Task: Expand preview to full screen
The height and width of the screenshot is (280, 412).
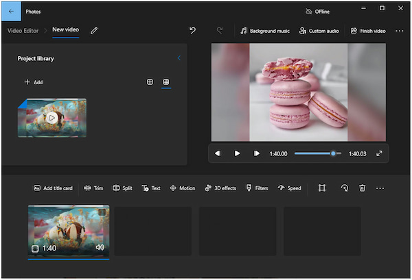Action: (x=379, y=153)
